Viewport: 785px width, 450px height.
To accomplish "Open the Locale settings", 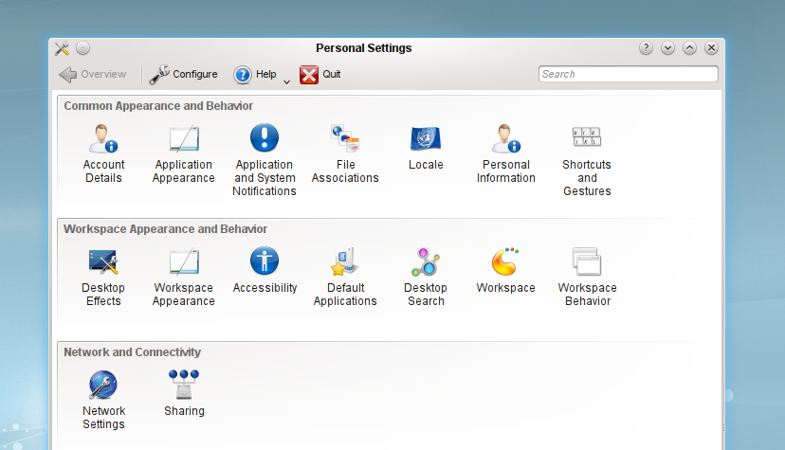I will (426, 148).
